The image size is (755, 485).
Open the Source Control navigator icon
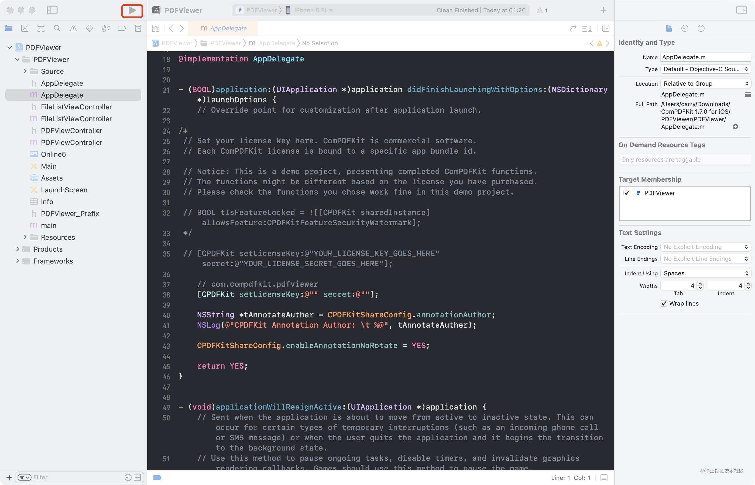(25, 28)
